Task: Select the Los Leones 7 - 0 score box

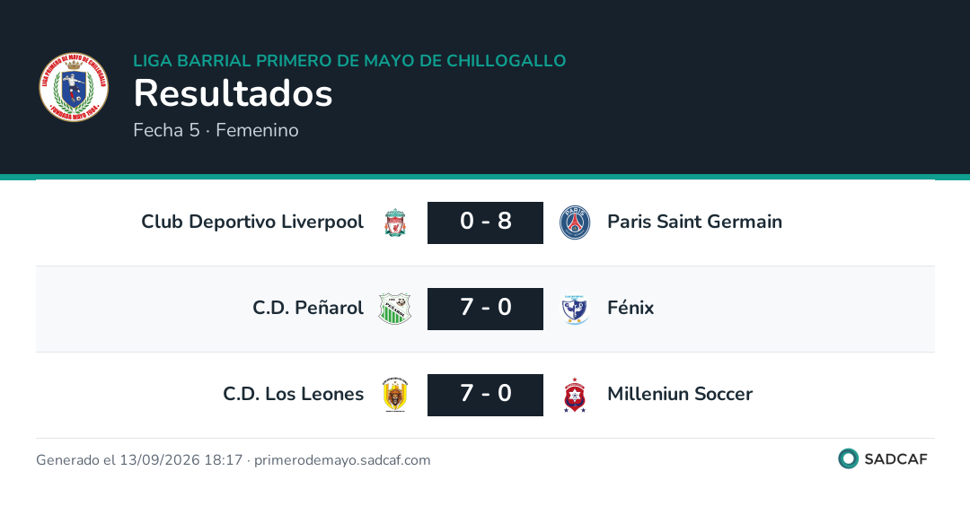Action: [485, 395]
